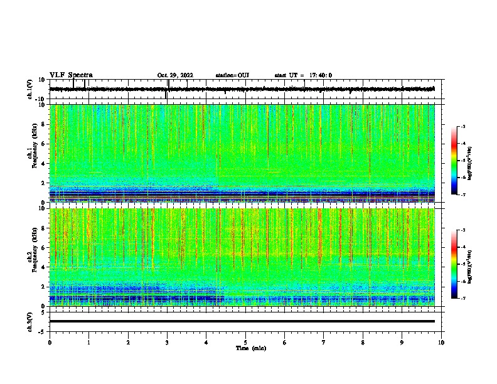Click time axis tick label "9"

pos(402,343)
